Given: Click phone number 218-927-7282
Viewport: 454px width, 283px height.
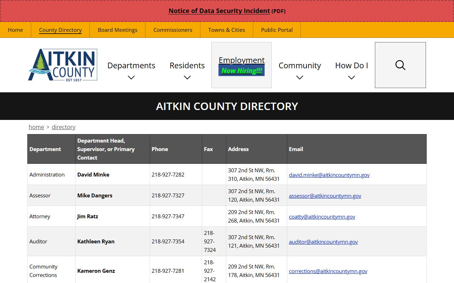Looking at the screenshot, I should coord(168,174).
